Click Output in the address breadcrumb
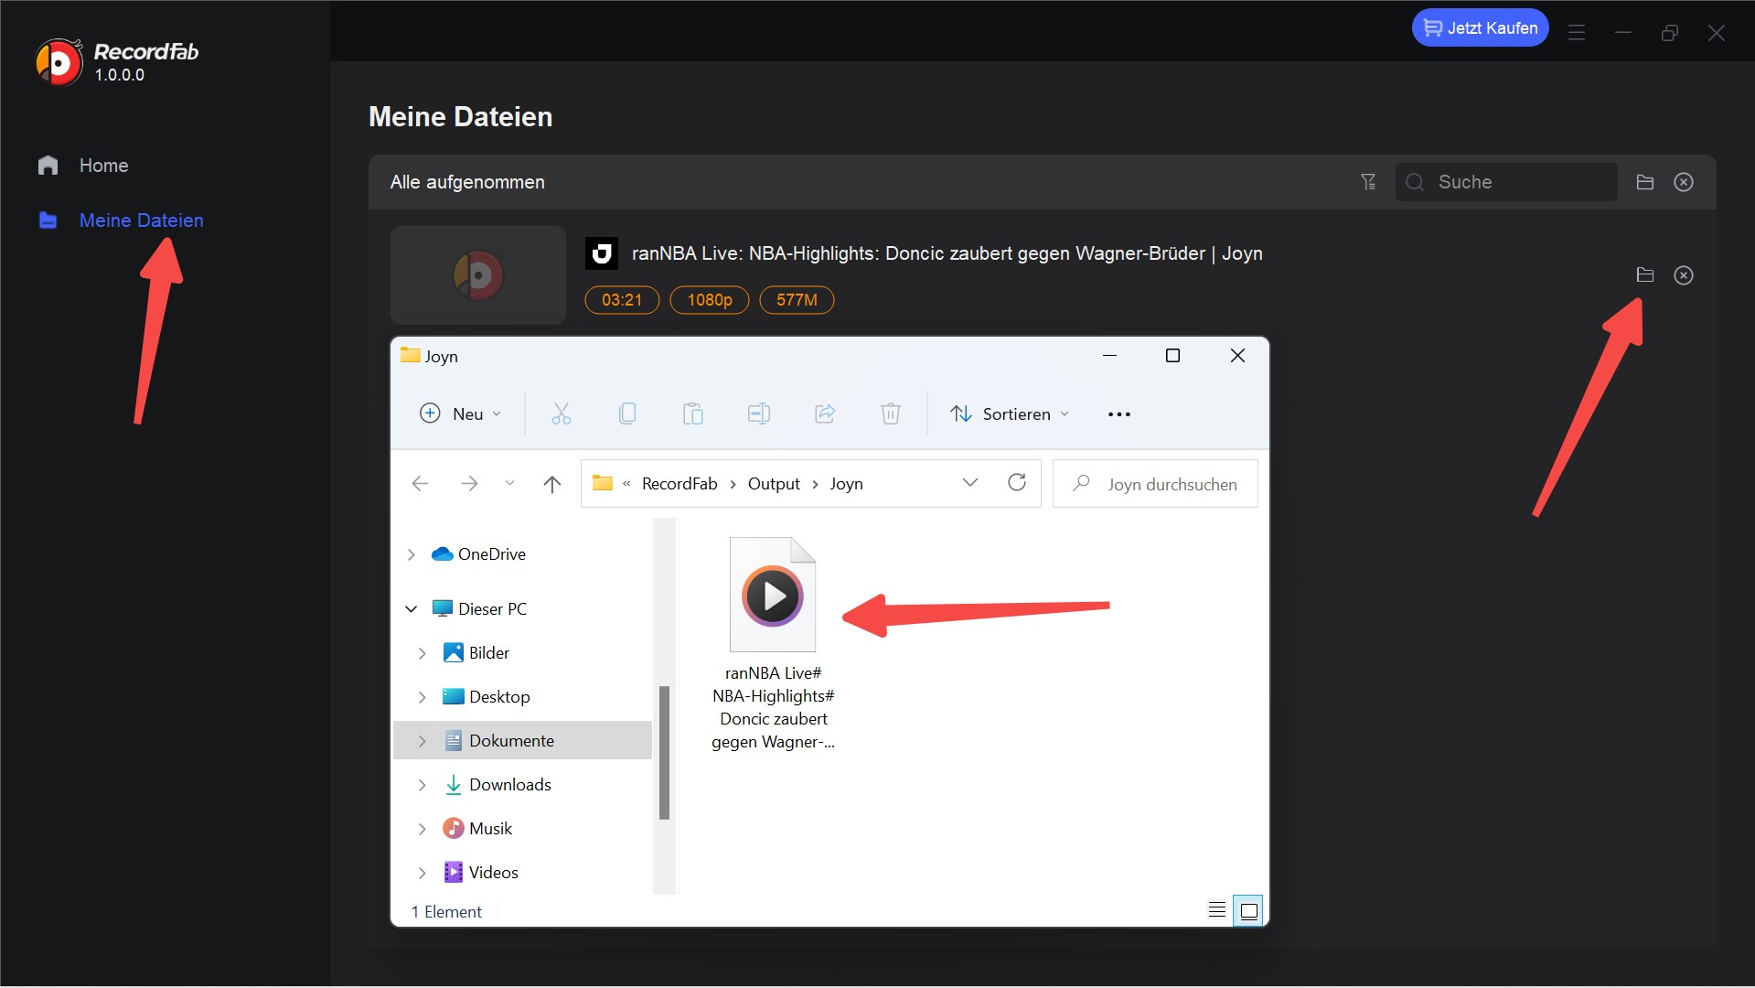 coord(774,484)
